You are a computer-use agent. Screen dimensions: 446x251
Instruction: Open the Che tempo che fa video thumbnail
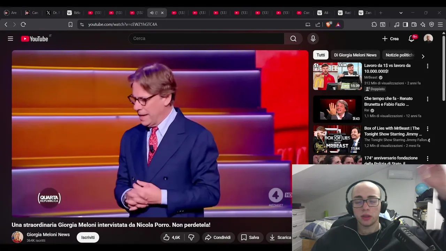[x=337, y=109]
